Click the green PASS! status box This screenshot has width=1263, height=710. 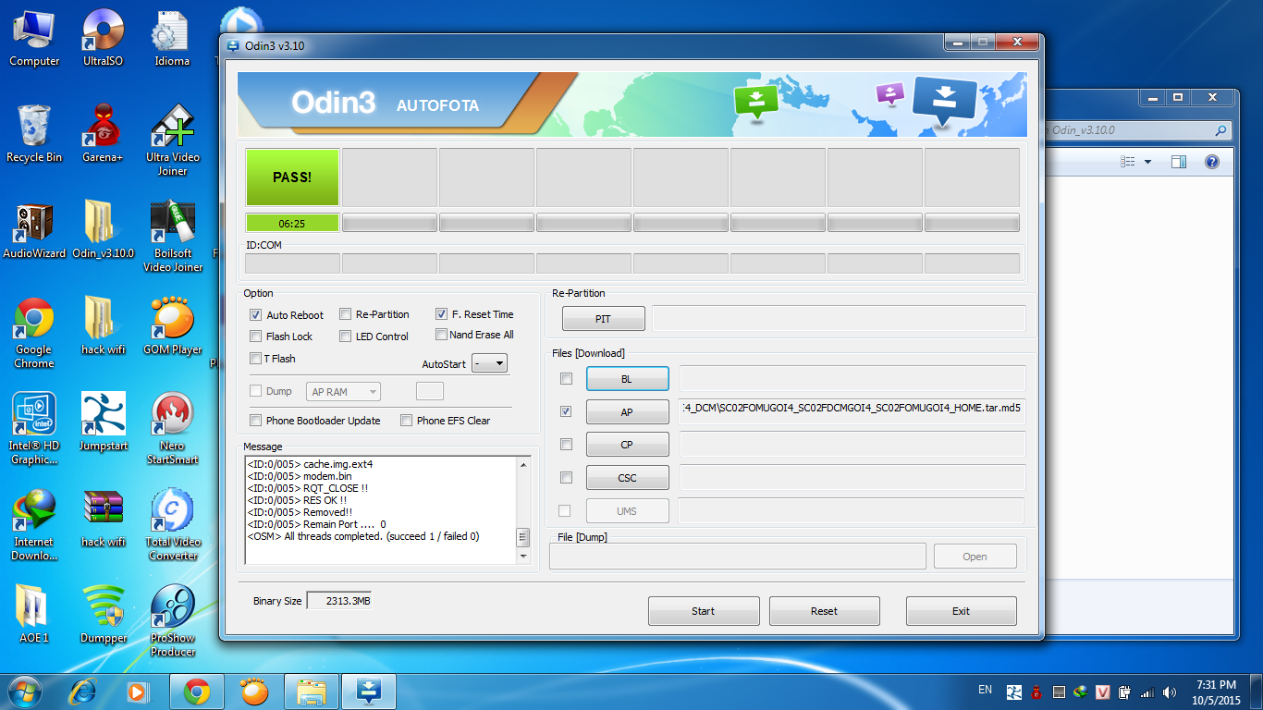[292, 177]
